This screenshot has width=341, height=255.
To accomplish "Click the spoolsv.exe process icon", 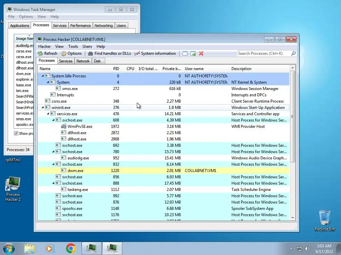I will 58,208.
